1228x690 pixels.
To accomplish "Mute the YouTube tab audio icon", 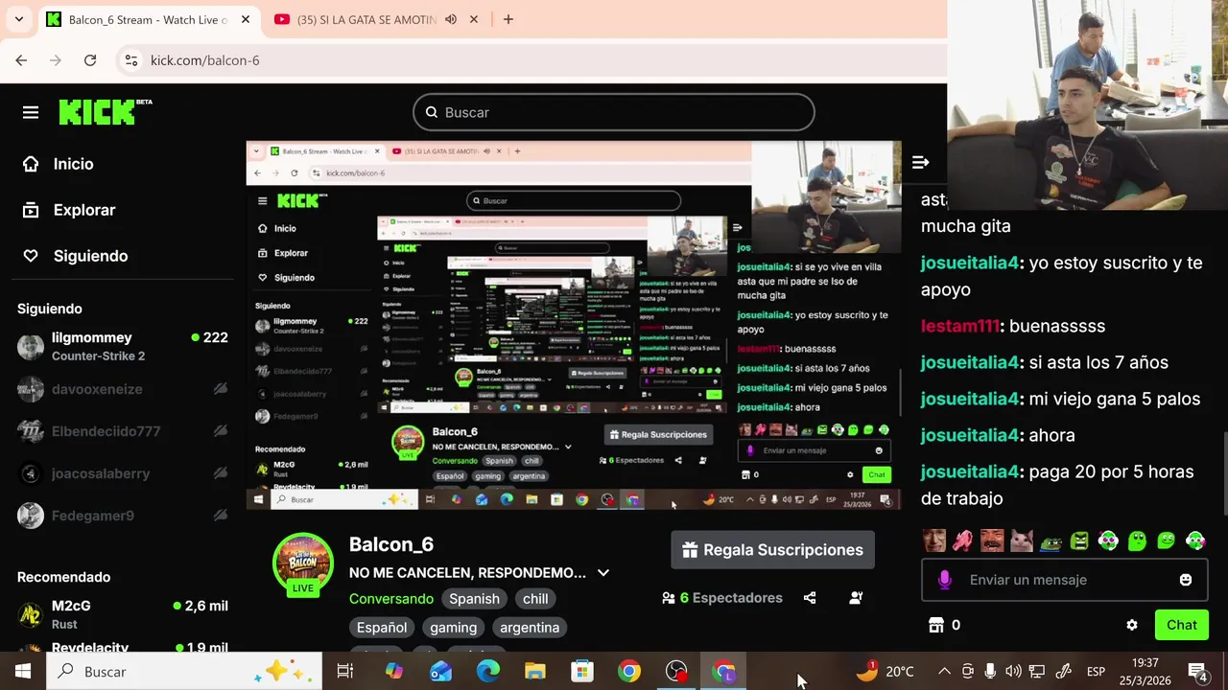I will [x=451, y=19].
